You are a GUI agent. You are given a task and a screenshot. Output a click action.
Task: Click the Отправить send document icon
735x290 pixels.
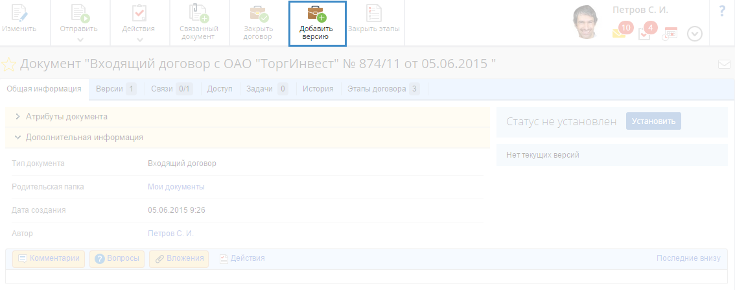[79, 13]
